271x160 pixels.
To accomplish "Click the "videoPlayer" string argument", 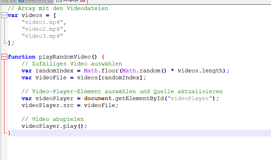I will pos(190,98).
